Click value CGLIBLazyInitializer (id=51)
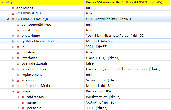Image resolution: width=171 pixels, height=110 pixels. point(108,19)
